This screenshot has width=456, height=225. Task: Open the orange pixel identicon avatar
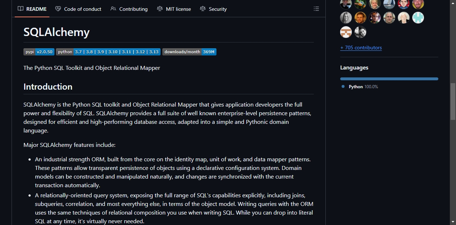click(346, 32)
